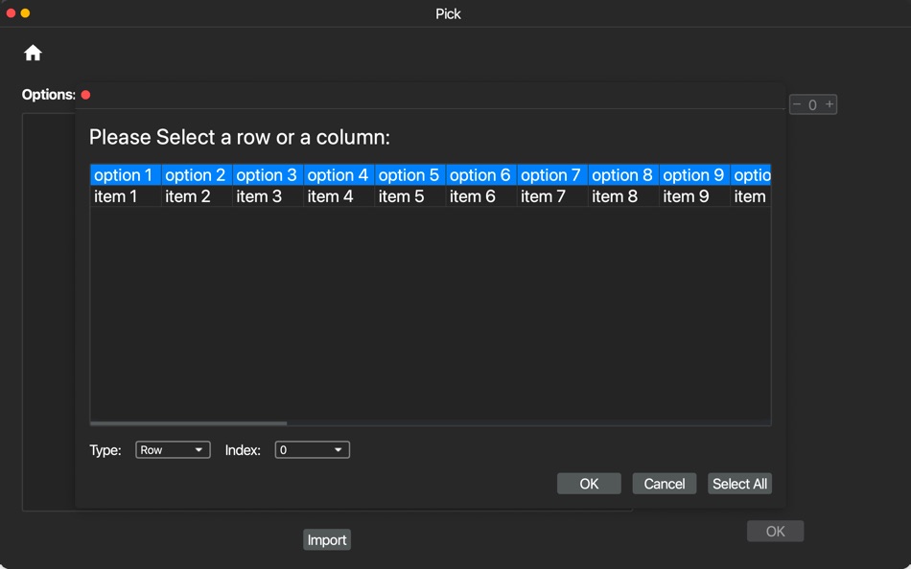
Task: Click the Import button
Action: 326,539
